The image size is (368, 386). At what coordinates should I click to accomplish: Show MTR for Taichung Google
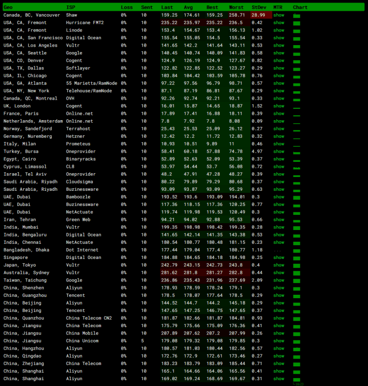tap(279, 280)
